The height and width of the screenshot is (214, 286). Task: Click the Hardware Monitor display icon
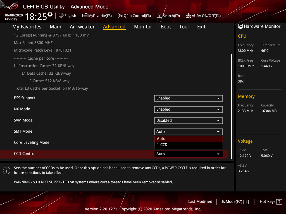(240, 26)
